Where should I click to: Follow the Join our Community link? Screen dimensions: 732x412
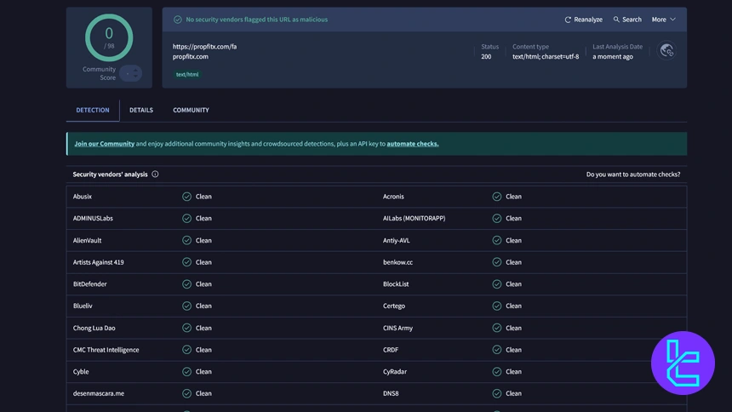(x=104, y=144)
